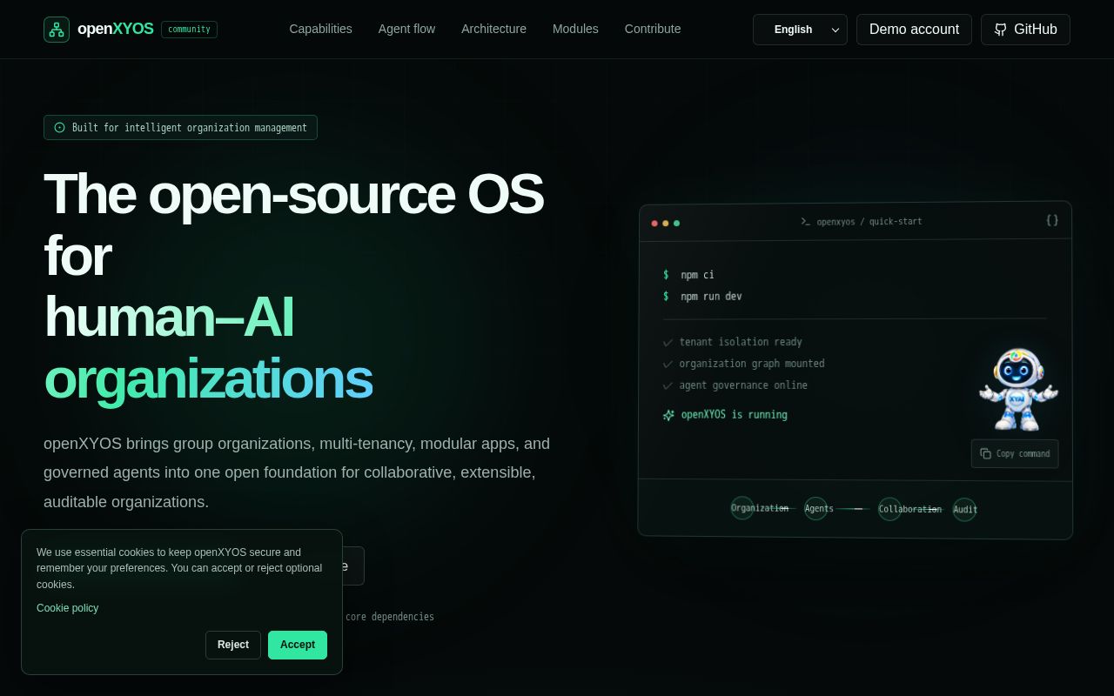Accept optional cookies
This screenshot has width=1114, height=696.
pos(298,645)
